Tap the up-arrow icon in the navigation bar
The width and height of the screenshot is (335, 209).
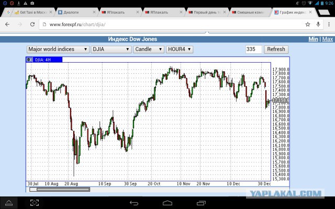pyautogui.click(x=9, y=203)
